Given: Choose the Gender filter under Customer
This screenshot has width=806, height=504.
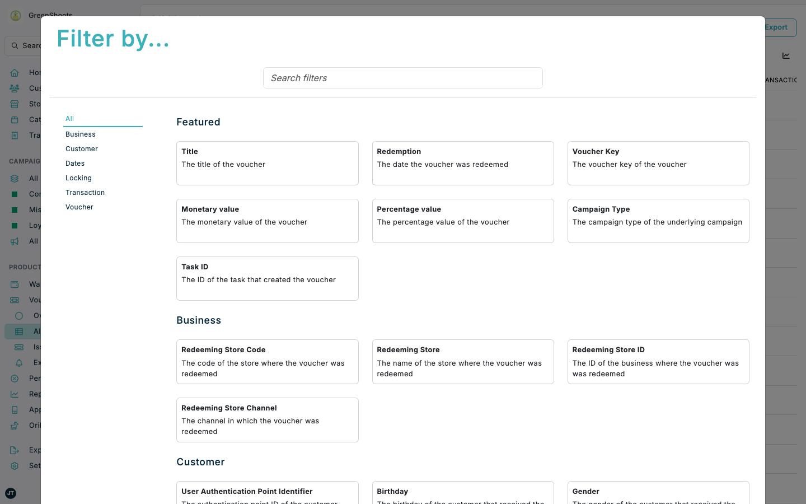Looking at the screenshot, I should point(658,493).
